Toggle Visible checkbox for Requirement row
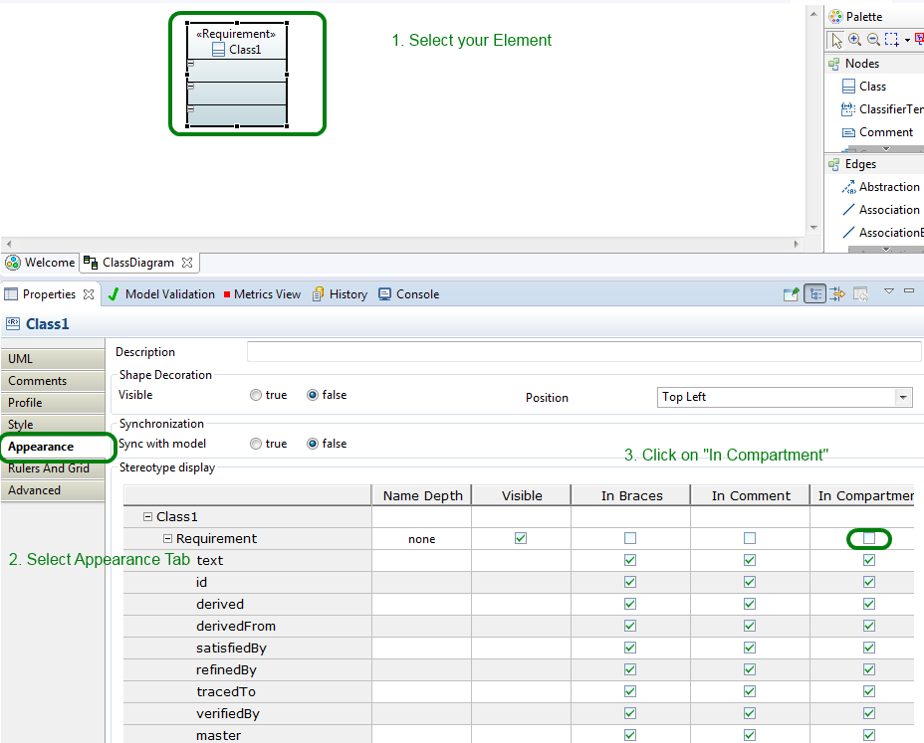This screenshot has width=924, height=743. 521,538
